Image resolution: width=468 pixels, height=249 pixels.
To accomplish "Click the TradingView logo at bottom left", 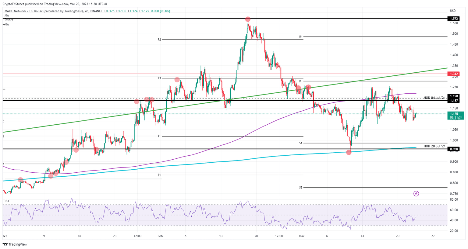I will click(15, 244).
